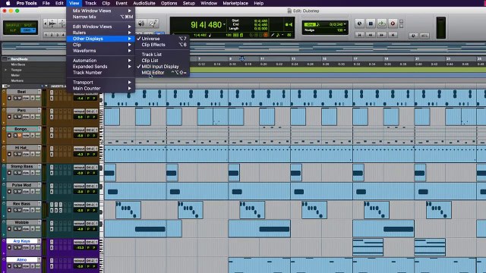Viewport: 486px width, 273px height.
Task: Open Hi Hat track output selector
Action: point(91,149)
